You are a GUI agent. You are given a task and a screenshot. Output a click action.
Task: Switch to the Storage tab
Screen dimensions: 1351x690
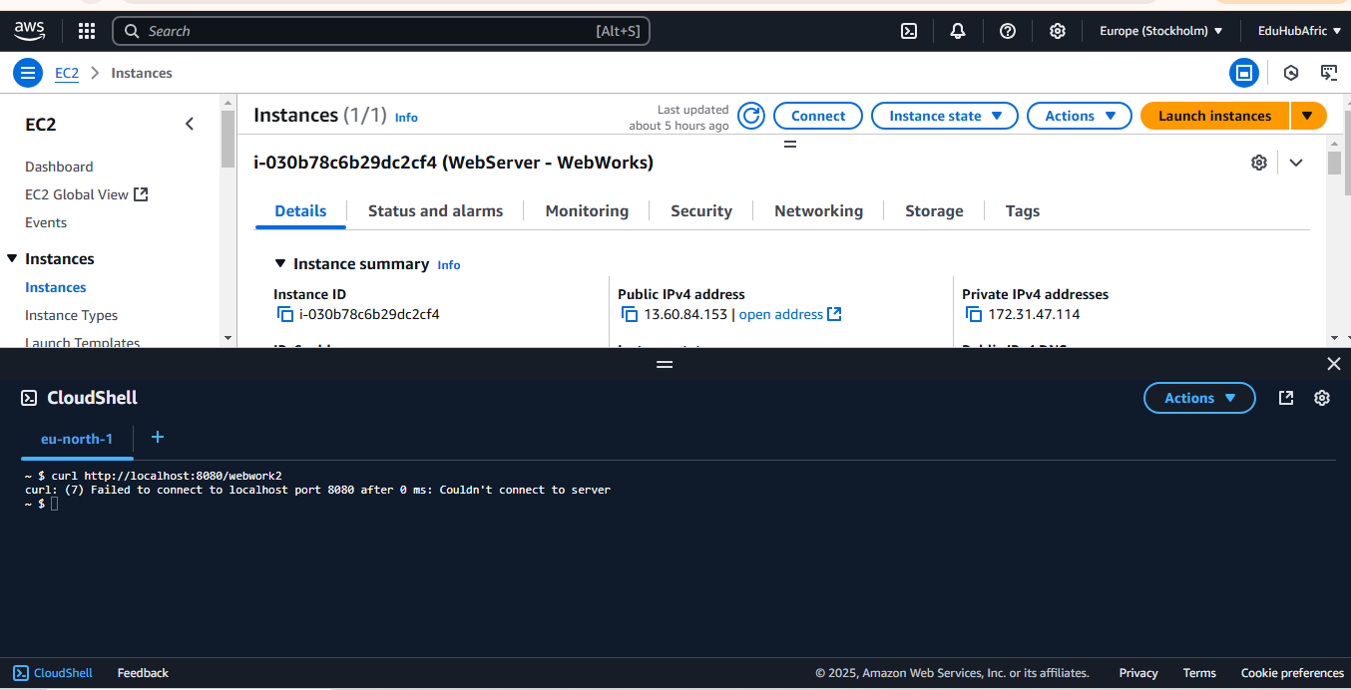click(x=934, y=211)
